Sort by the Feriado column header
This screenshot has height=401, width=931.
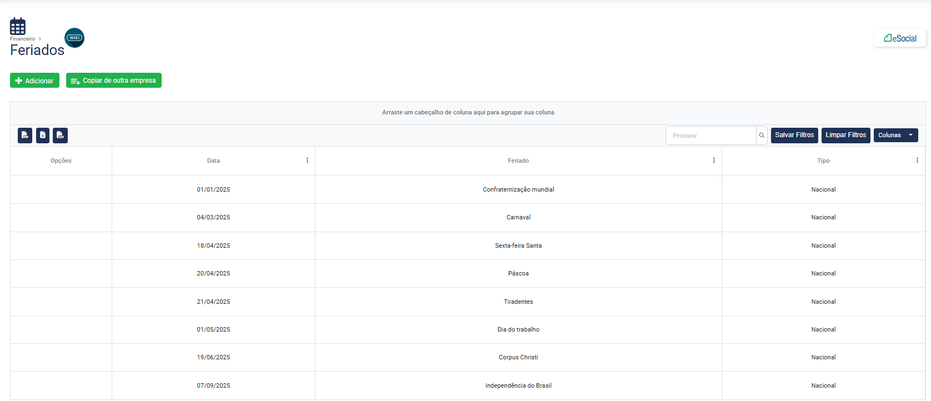[518, 161]
